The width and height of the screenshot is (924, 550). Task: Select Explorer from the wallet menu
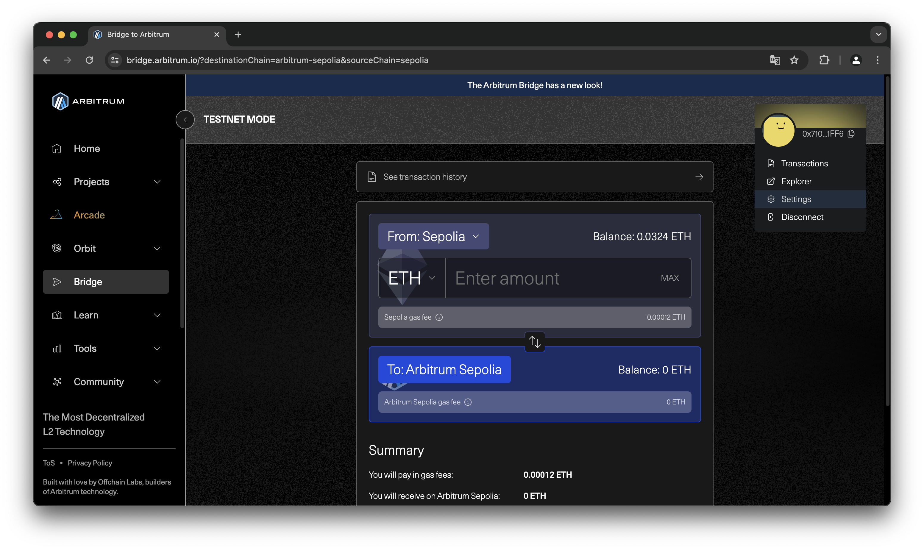(x=810, y=181)
